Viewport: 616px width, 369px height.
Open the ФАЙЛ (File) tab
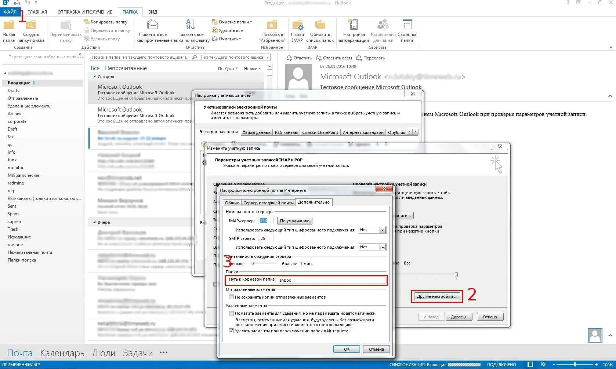[x=10, y=12]
